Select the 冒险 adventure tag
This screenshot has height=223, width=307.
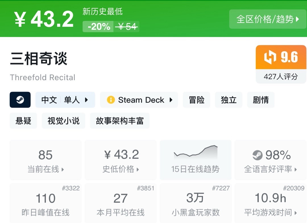pyautogui.click(x=196, y=100)
